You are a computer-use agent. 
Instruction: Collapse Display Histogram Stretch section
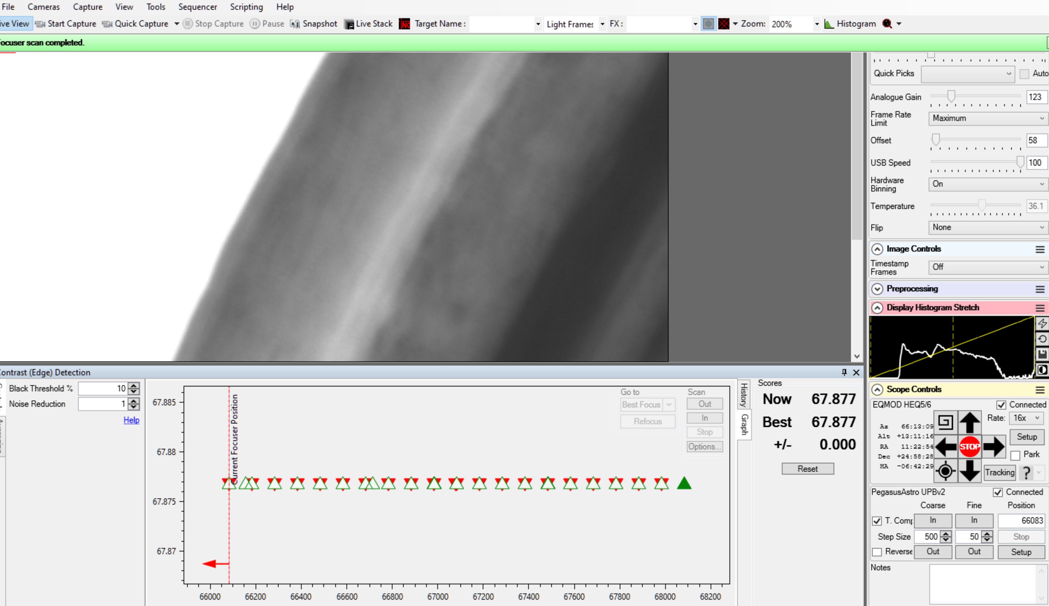pos(877,308)
